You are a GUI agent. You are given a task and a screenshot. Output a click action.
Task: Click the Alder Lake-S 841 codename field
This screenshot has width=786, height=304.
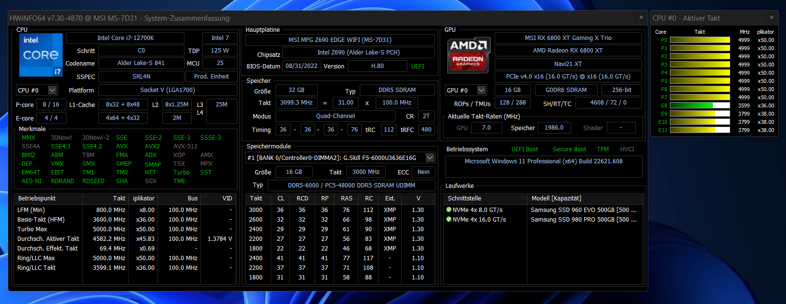tap(141, 63)
